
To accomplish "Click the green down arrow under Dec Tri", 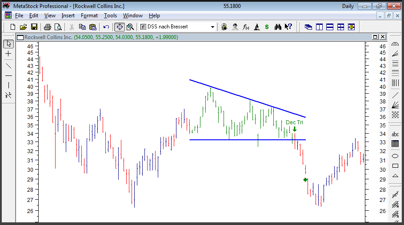I will click(295, 129).
